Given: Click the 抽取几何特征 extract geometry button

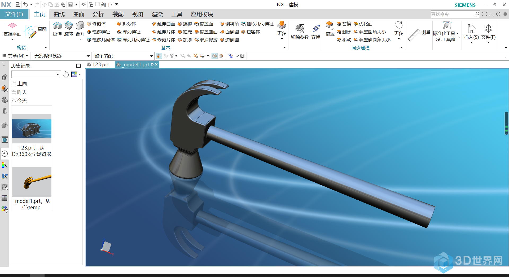Looking at the screenshot, I should (257, 24).
